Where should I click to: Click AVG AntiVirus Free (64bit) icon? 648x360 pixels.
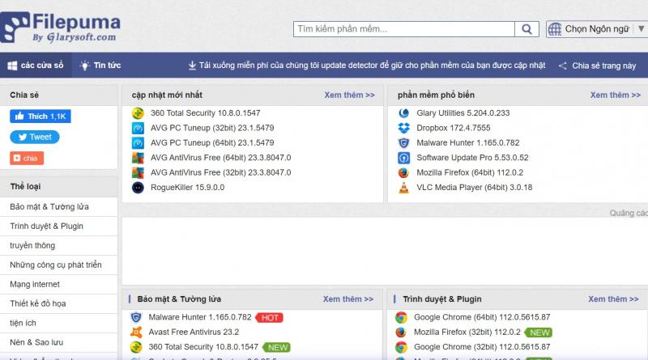(x=138, y=158)
